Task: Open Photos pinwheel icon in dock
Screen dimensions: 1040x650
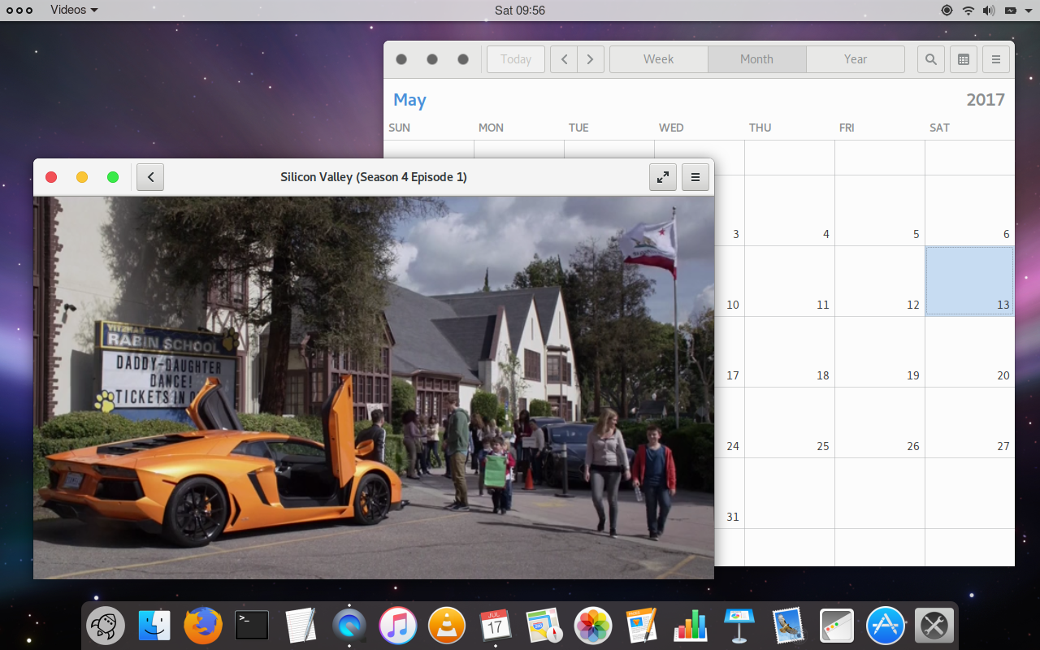Action: [593, 626]
